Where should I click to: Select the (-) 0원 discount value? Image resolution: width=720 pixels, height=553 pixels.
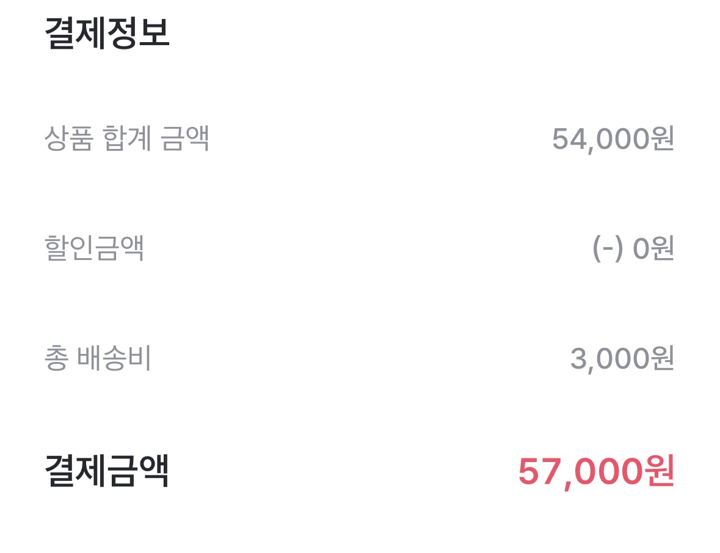(x=633, y=249)
